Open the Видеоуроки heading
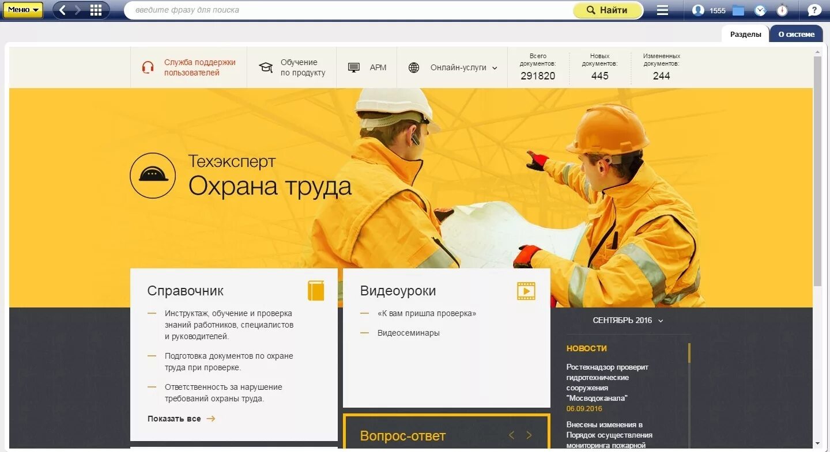The image size is (830, 452). point(398,291)
